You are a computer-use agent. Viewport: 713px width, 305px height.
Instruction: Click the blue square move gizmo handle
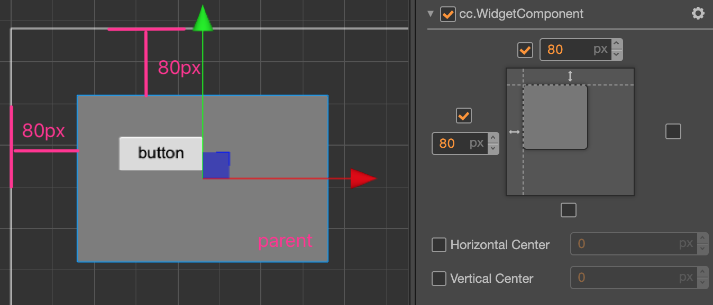pos(216,165)
